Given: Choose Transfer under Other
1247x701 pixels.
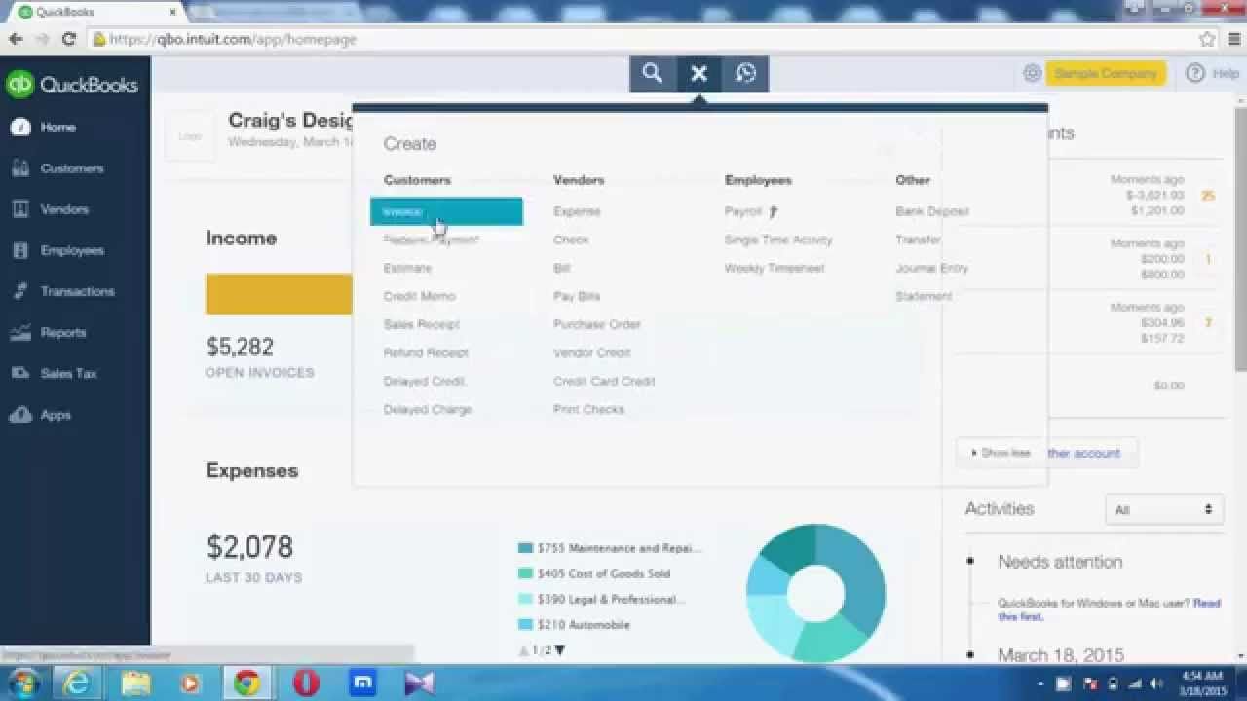Looking at the screenshot, I should coord(918,240).
